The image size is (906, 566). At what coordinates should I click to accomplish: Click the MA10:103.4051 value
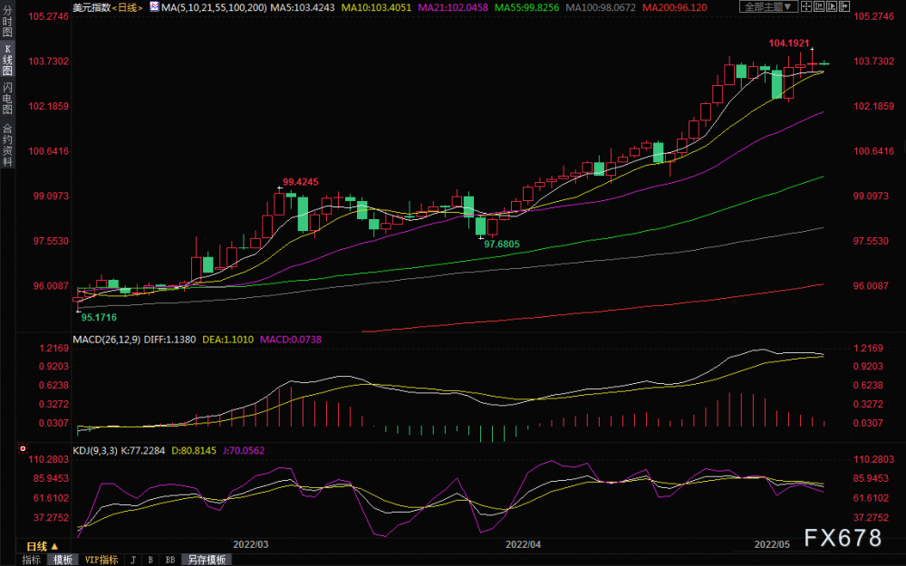pos(376,7)
